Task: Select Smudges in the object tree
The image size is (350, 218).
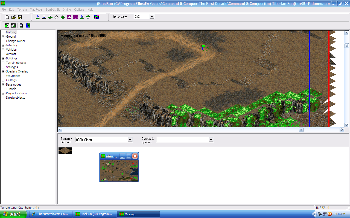Action: click(x=12, y=67)
